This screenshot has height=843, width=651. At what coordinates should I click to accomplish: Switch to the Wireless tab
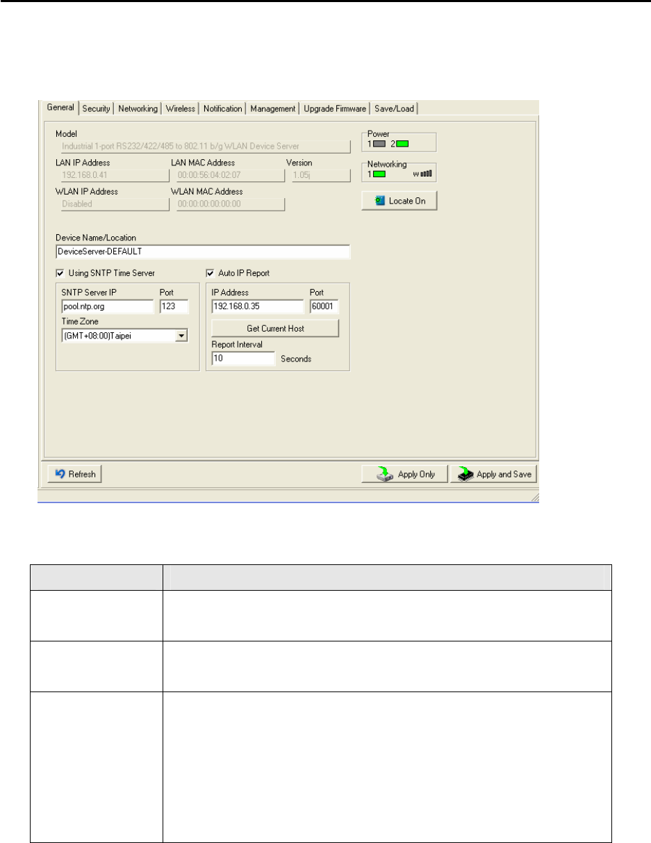point(181,108)
